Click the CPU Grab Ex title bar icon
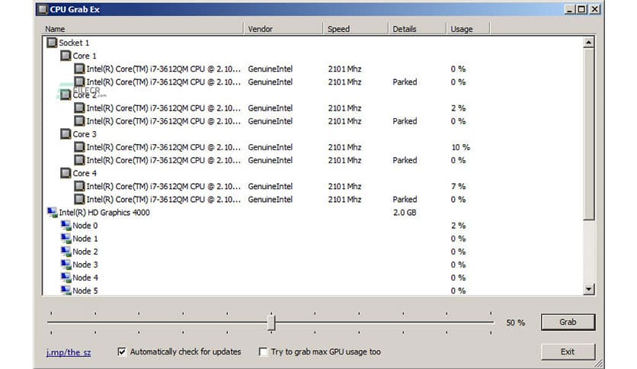Screen dimensions: 637x369 pos(42,9)
